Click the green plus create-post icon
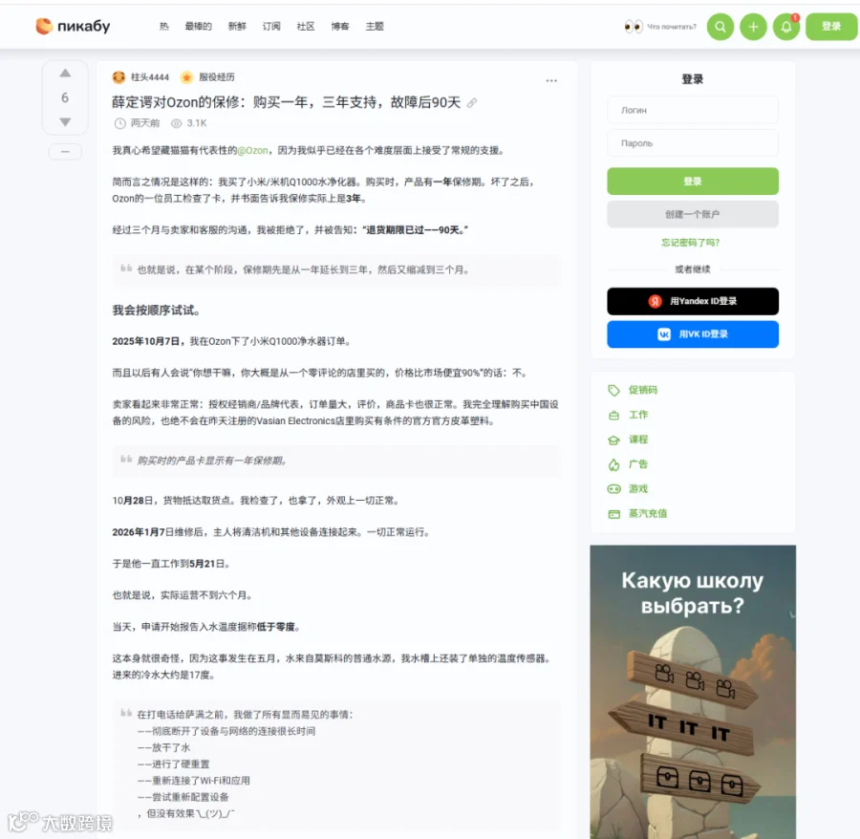The image size is (860, 839). coord(753,27)
